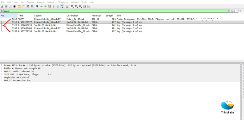The height and width of the screenshot is (120, 244).
Task: Open the Wireless menu
Action: click(75, 2)
